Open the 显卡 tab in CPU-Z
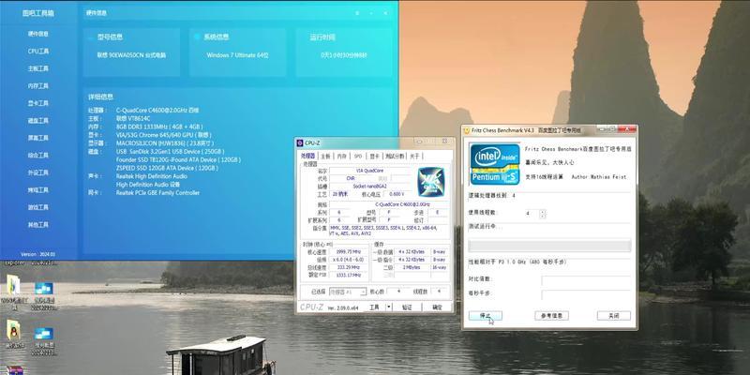 pyautogui.click(x=374, y=156)
